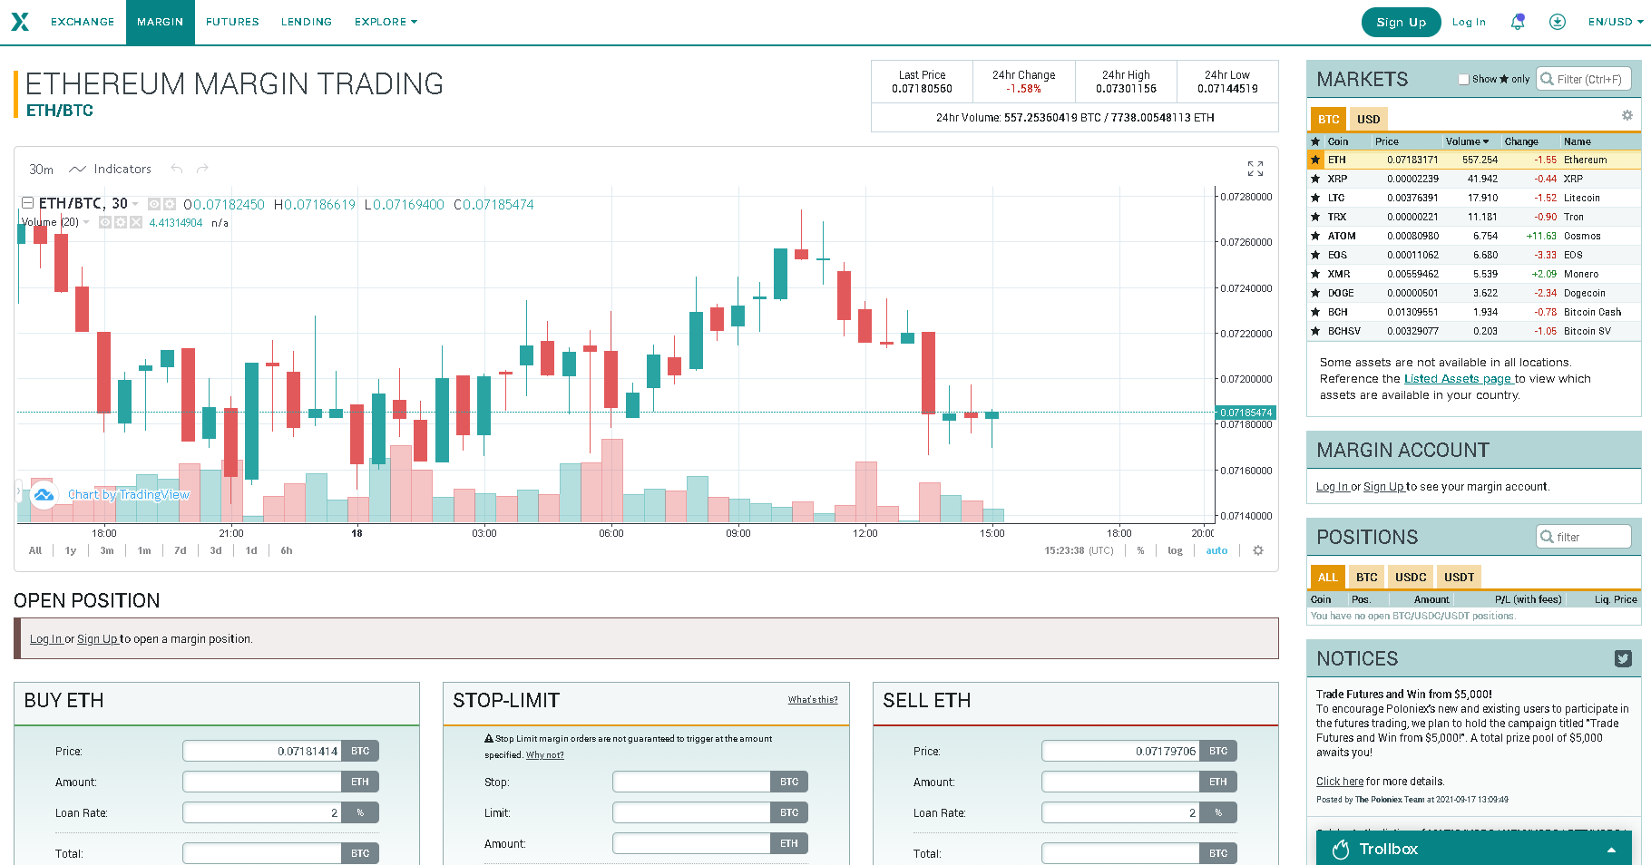
Task: Set chart range to 3m
Action: point(107,550)
